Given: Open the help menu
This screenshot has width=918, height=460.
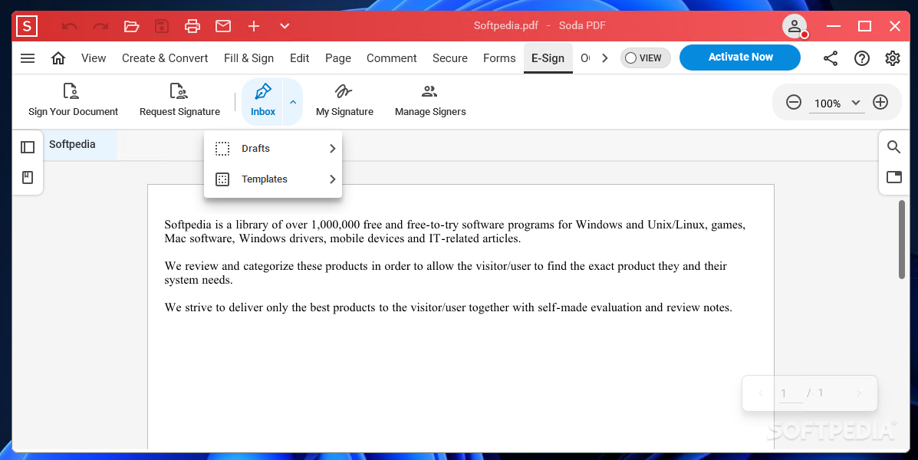Looking at the screenshot, I should 862,58.
